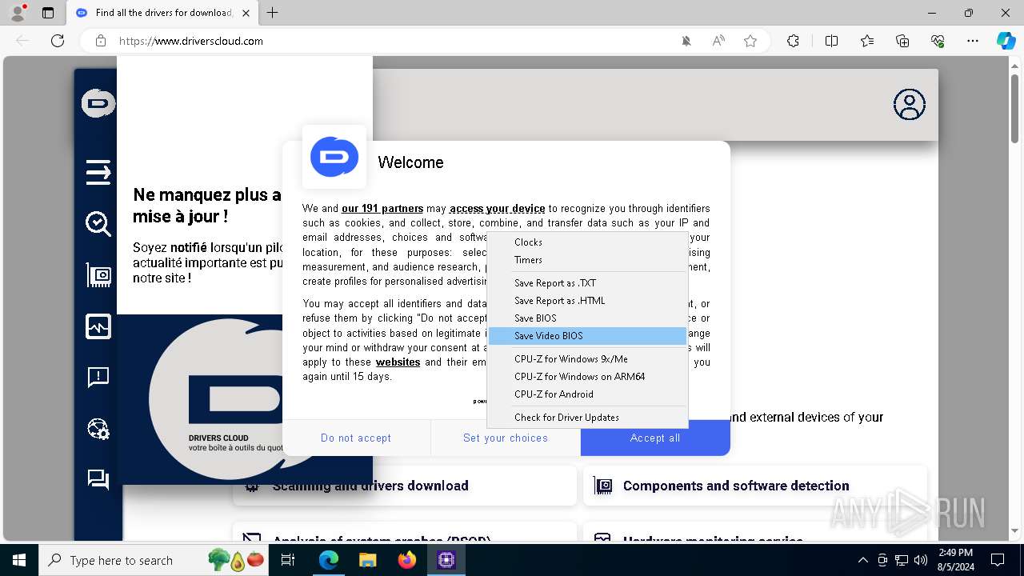The width and height of the screenshot is (1024, 576).
Task: Open Firefox from taskbar
Action: click(x=406, y=560)
